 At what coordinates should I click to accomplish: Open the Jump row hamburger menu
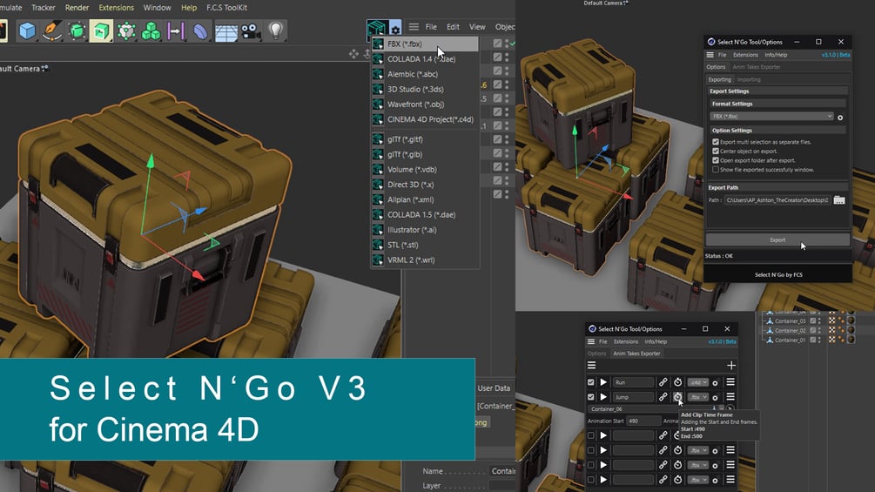730,396
